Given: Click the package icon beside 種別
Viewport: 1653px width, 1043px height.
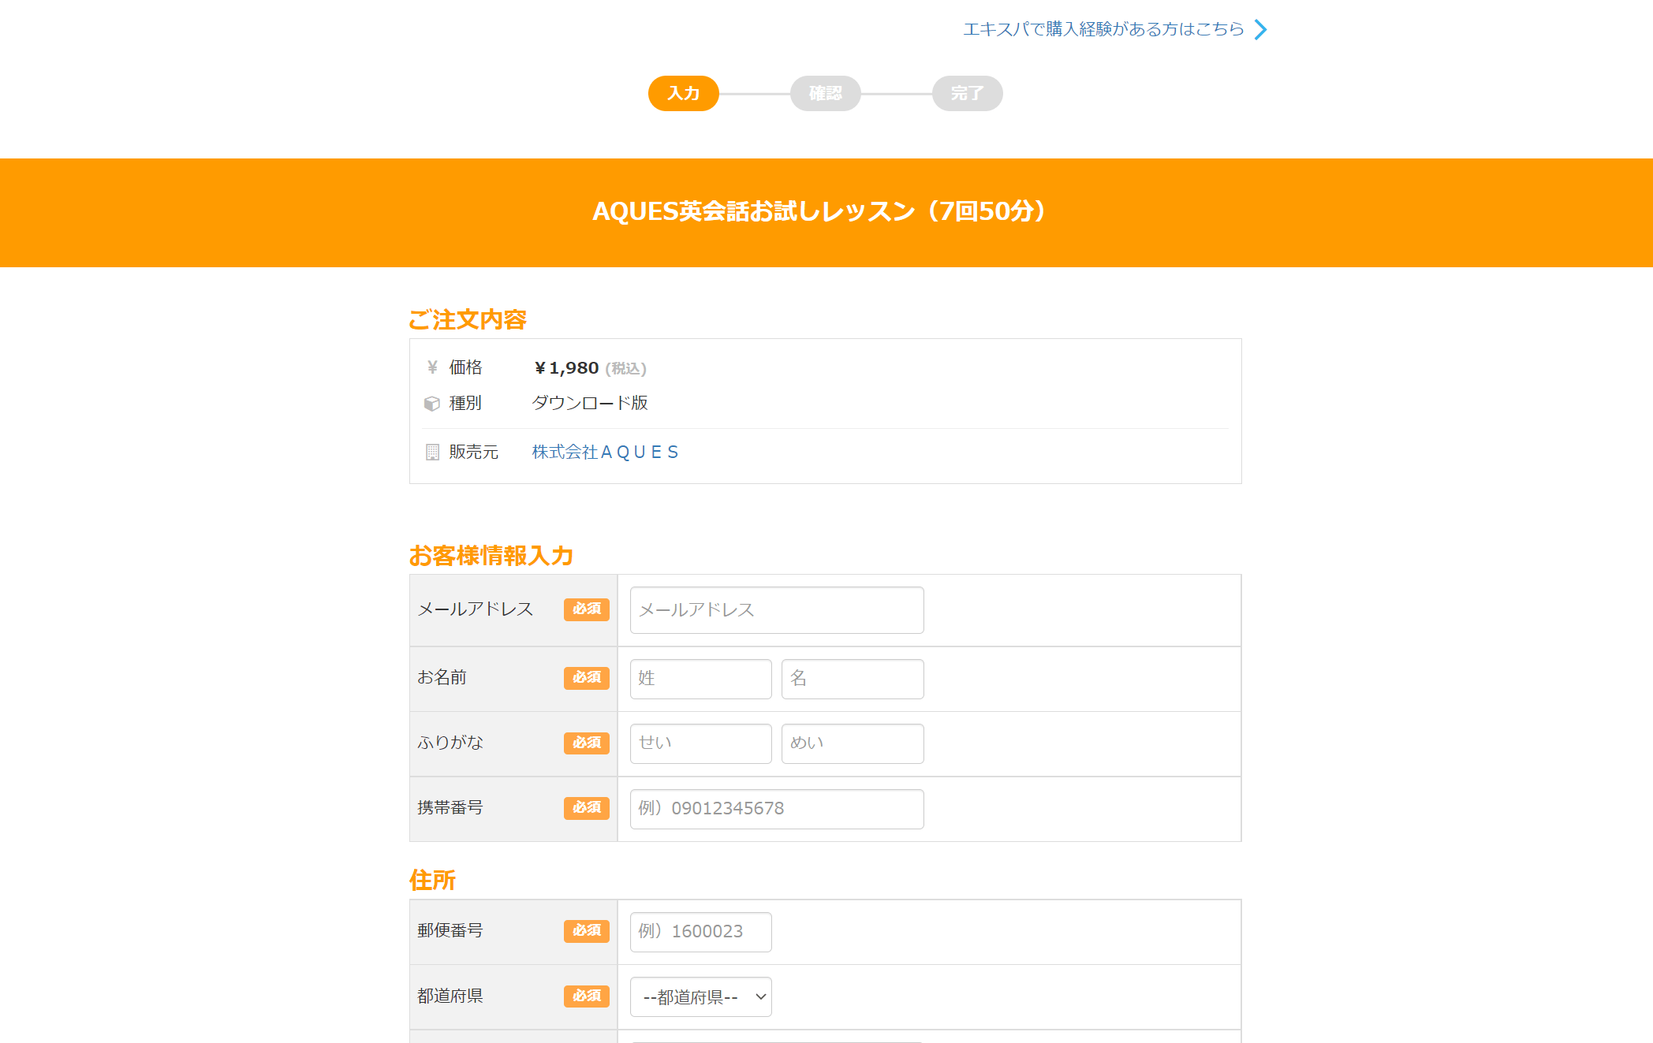Looking at the screenshot, I should [432, 404].
